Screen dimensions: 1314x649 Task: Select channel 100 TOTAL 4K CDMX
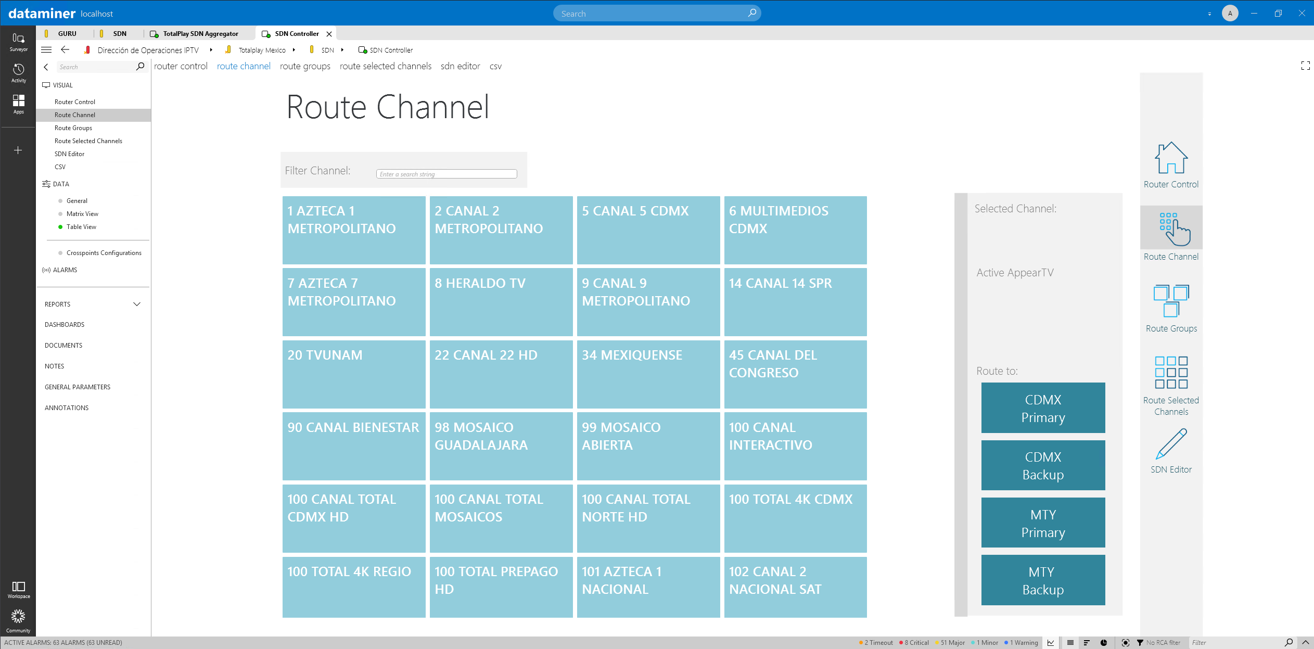coord(796,518)
